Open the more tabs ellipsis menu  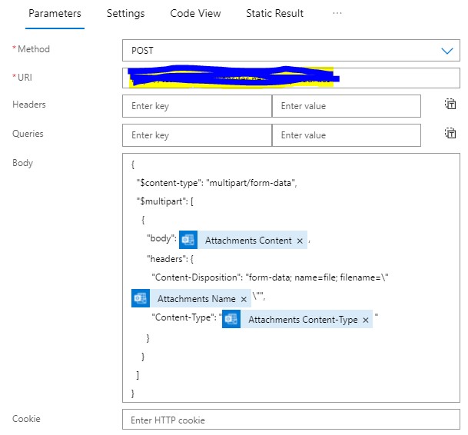(x=337, y=13)
